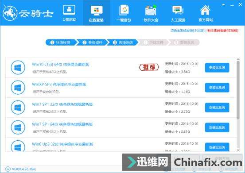Select greyed step 4 下载文件

154,42
